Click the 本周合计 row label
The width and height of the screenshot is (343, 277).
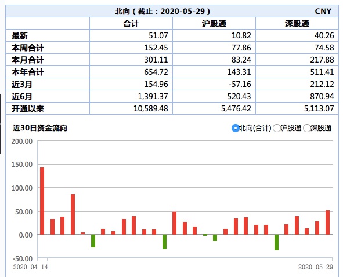(28, 48)
